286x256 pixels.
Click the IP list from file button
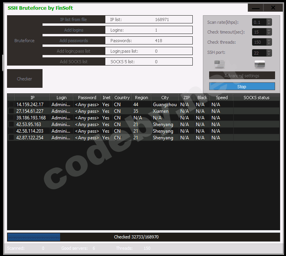click(x=74, y=20)
